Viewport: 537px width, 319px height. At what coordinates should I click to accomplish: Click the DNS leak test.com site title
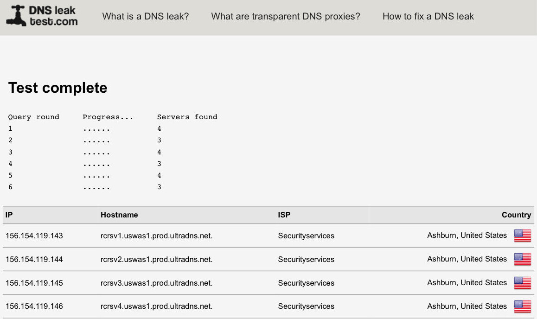(x=53, y=16)
